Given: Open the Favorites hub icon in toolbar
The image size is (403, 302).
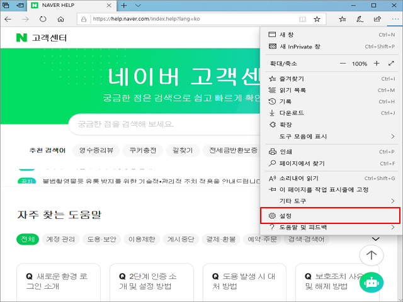Looking at the screenshot, I should click(343, 19).
